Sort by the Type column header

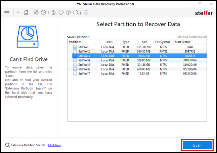point(125,42)
